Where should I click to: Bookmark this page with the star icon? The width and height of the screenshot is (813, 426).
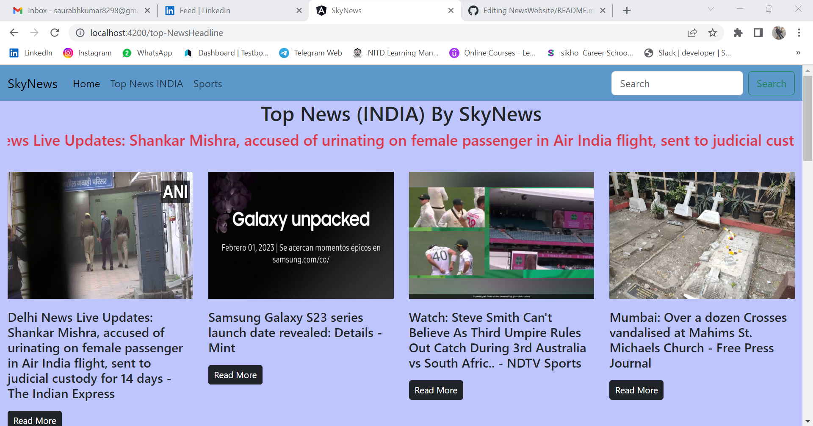click(x=713, y=33)
